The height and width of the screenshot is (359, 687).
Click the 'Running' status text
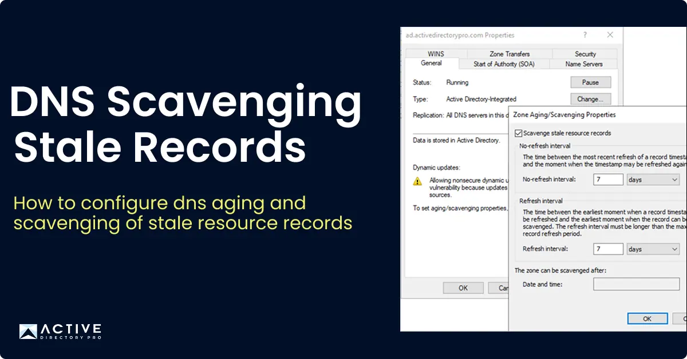tap(457, 82)
